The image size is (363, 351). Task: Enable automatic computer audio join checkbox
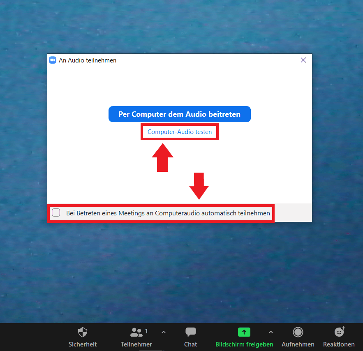point(56,212)
